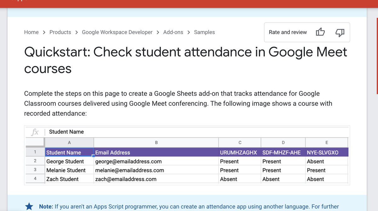The image size is (378, 211).
Task: Click the blue star Note icon
Action: tap(29, 207)
